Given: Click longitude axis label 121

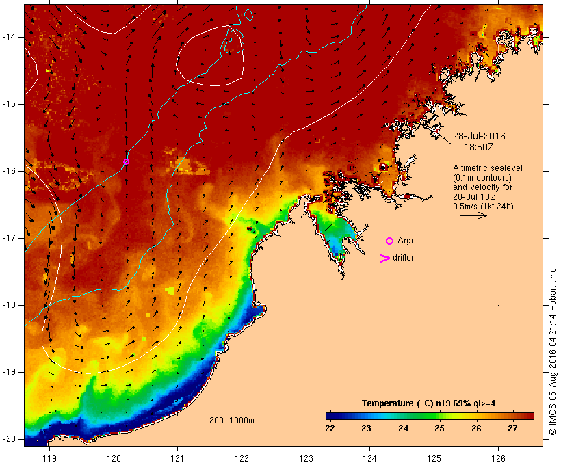Looking at the screenshot, I should 177,459.
